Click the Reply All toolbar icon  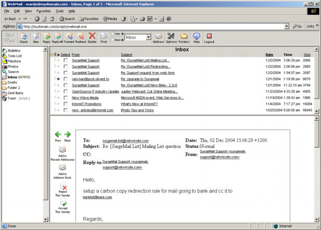pos(57,37)
